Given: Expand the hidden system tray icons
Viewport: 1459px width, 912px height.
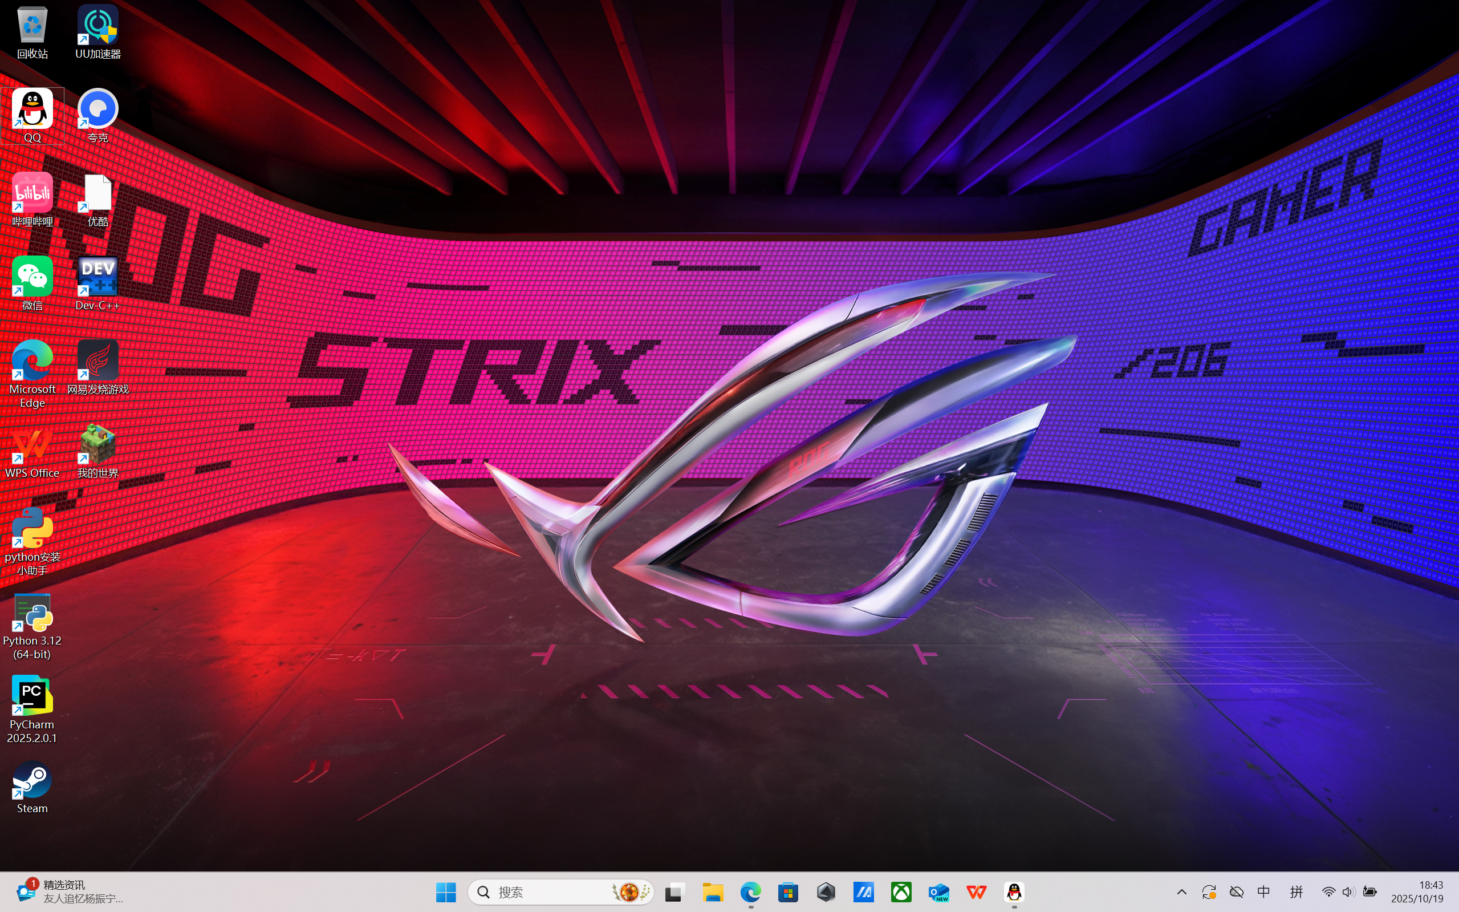Looking at the screenshot, I should coord(1182,892).
